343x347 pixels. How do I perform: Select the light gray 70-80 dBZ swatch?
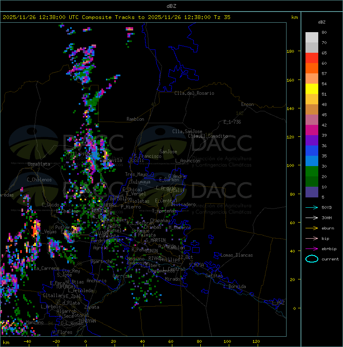point(312,38)
